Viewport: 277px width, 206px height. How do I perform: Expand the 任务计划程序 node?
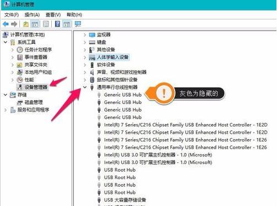pyautogui.click(x=13, y=50)
